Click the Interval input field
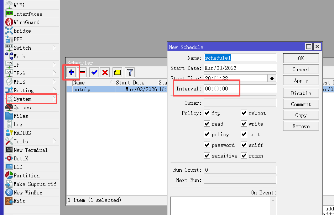The width and height of the screenshot is (334, 215). pos(240,89)
